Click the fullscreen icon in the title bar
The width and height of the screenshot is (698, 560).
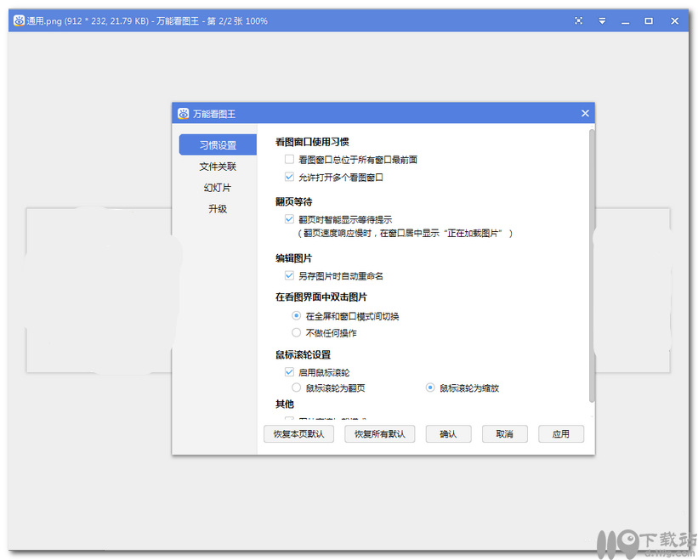tap(578, 20)
